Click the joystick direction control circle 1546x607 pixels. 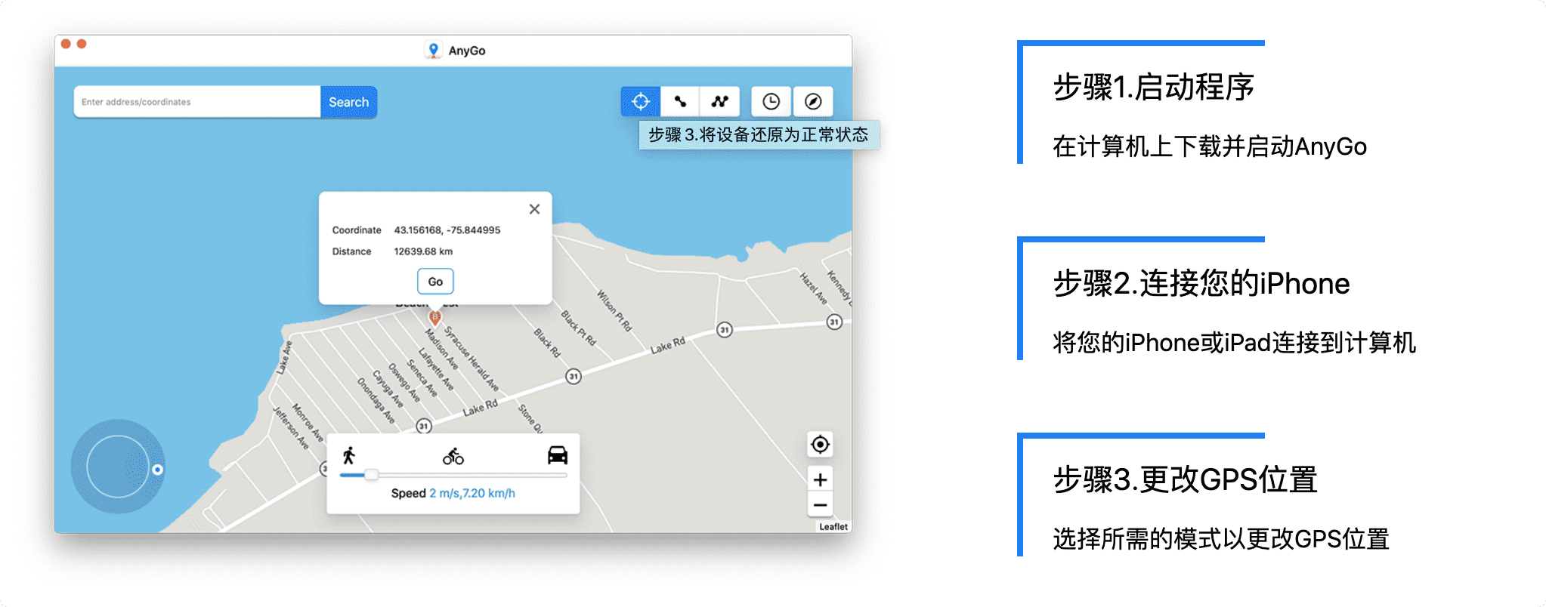tap(118, 467)
